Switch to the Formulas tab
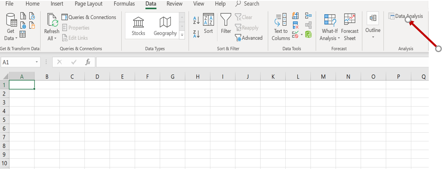445x169 pixels. coord(124,4)
